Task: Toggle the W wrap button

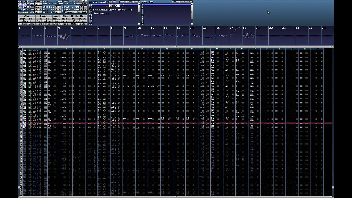Action: pyautogui.click(x=83, y=1)
